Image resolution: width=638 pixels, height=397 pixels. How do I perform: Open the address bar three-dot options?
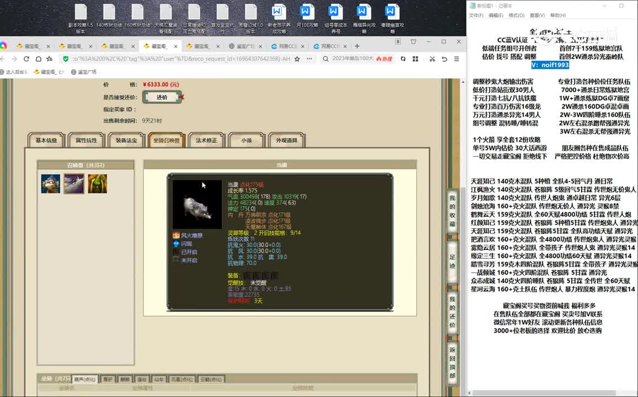[310, 59]
